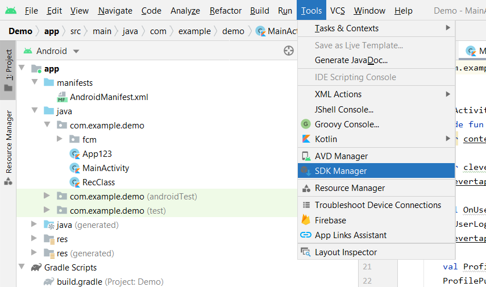Open XML Actions submenu

pos(376,94)
